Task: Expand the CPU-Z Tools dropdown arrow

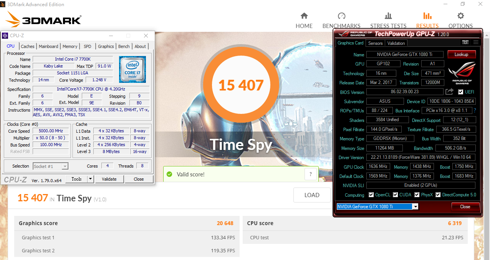Action: coord(90,179)
